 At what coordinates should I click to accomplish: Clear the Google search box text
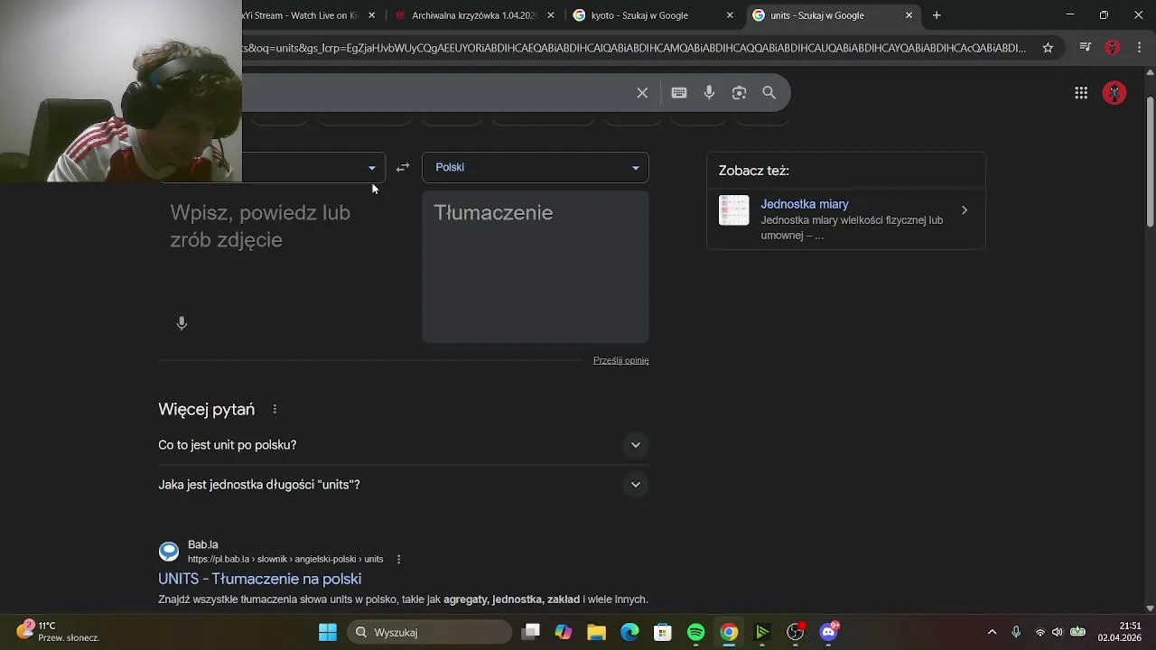point(642,92)
